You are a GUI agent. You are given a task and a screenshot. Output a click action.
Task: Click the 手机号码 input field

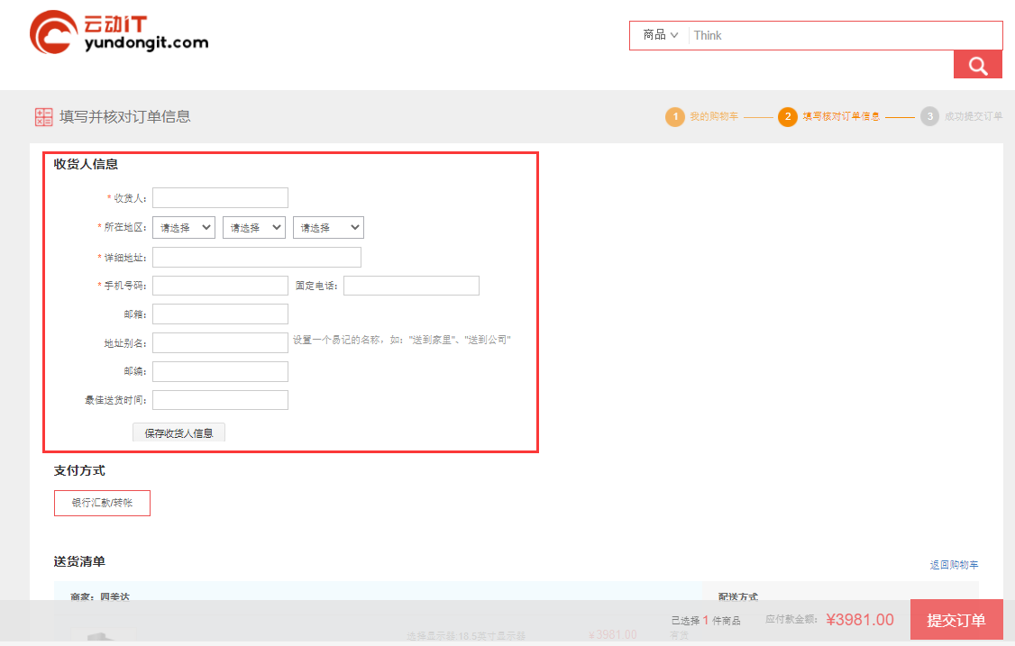pyautogui.click(x=220, y=286)
